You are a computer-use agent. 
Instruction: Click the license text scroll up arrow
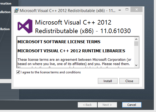136,39
